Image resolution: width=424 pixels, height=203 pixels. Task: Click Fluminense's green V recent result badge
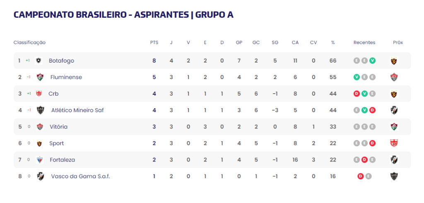357,77
